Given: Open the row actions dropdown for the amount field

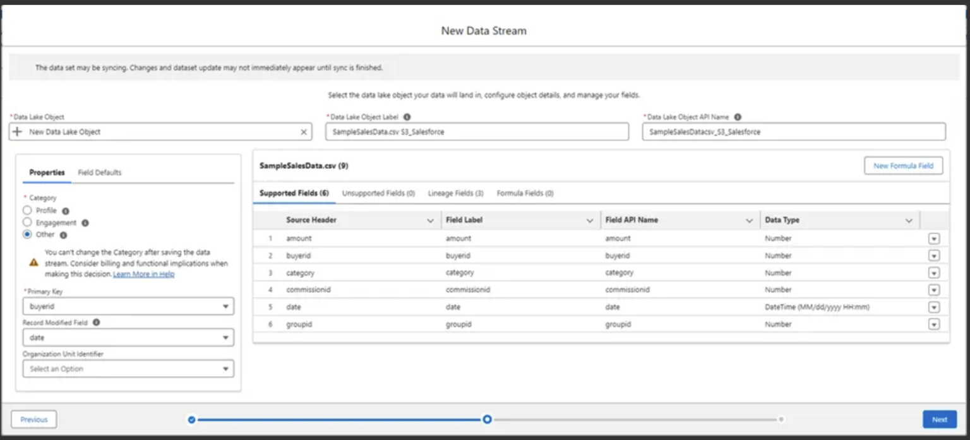Looking at the screenshot, I should (x=934, y=238).
